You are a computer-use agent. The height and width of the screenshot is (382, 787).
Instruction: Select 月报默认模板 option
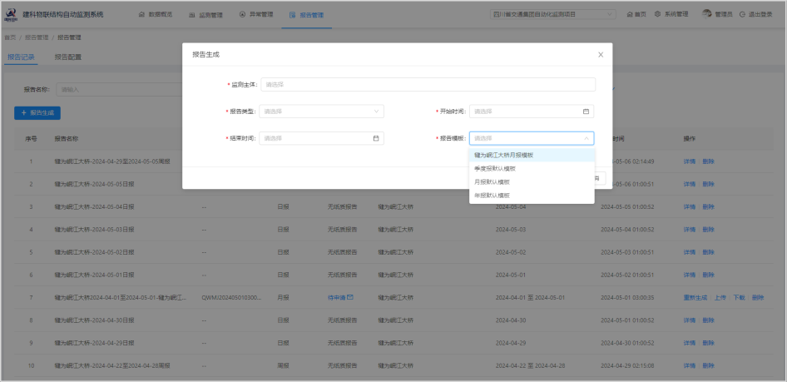coord(532,181)
